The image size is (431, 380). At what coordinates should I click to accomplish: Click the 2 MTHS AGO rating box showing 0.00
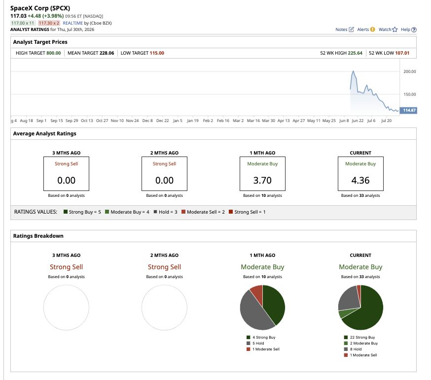[x=164, y=174]
